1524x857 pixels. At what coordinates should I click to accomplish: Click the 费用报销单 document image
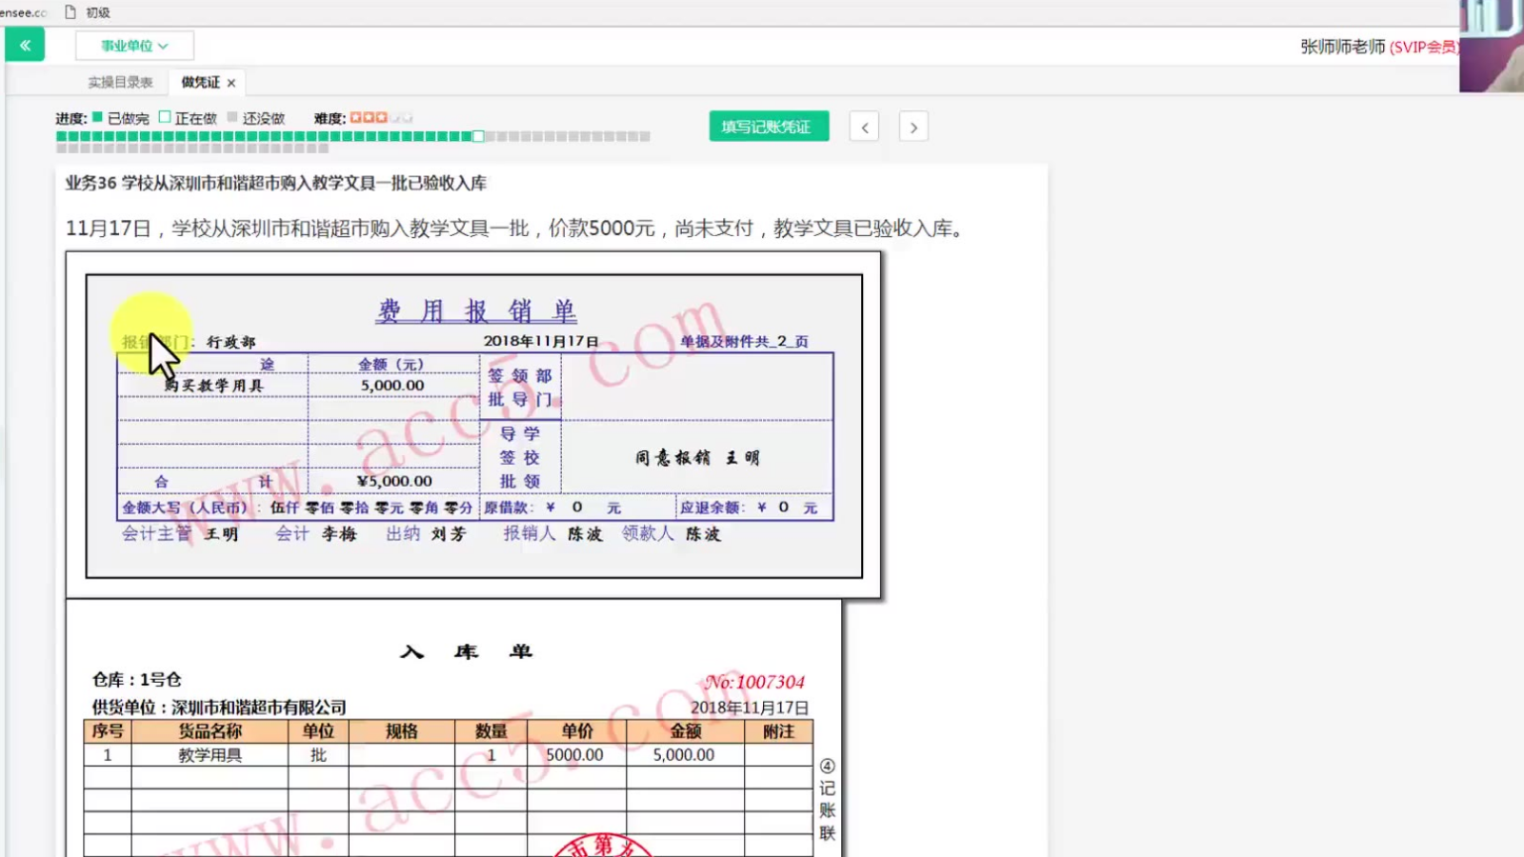click(473, 426)
